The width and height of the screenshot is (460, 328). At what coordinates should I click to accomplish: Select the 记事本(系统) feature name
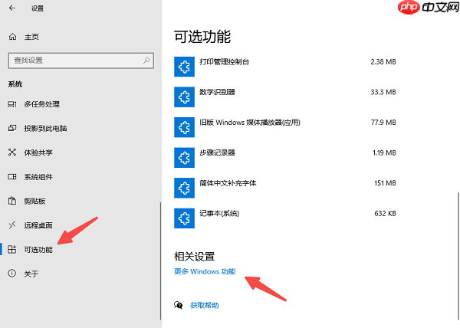(x=219, y=213)
